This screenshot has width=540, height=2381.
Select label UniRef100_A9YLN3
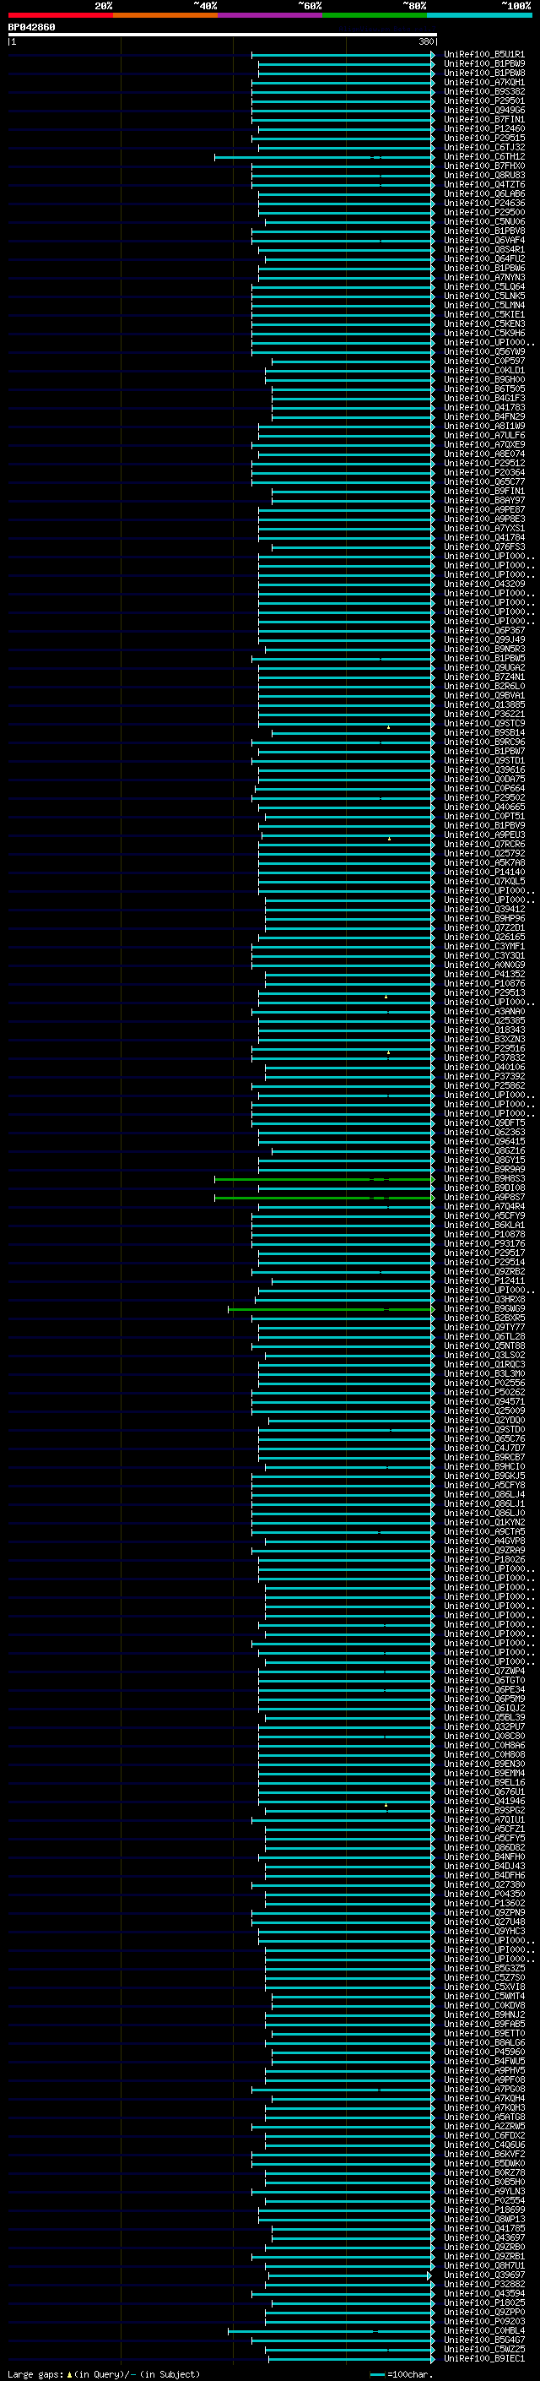[x=483, y=2191]
